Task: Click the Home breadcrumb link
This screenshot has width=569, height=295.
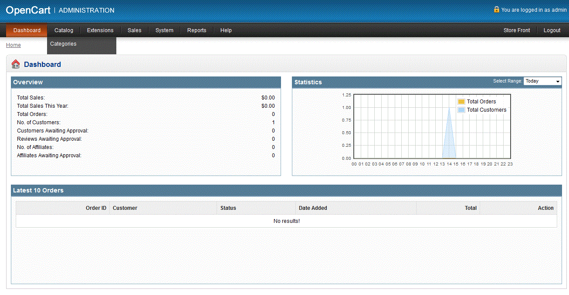Action: [14, 45]
